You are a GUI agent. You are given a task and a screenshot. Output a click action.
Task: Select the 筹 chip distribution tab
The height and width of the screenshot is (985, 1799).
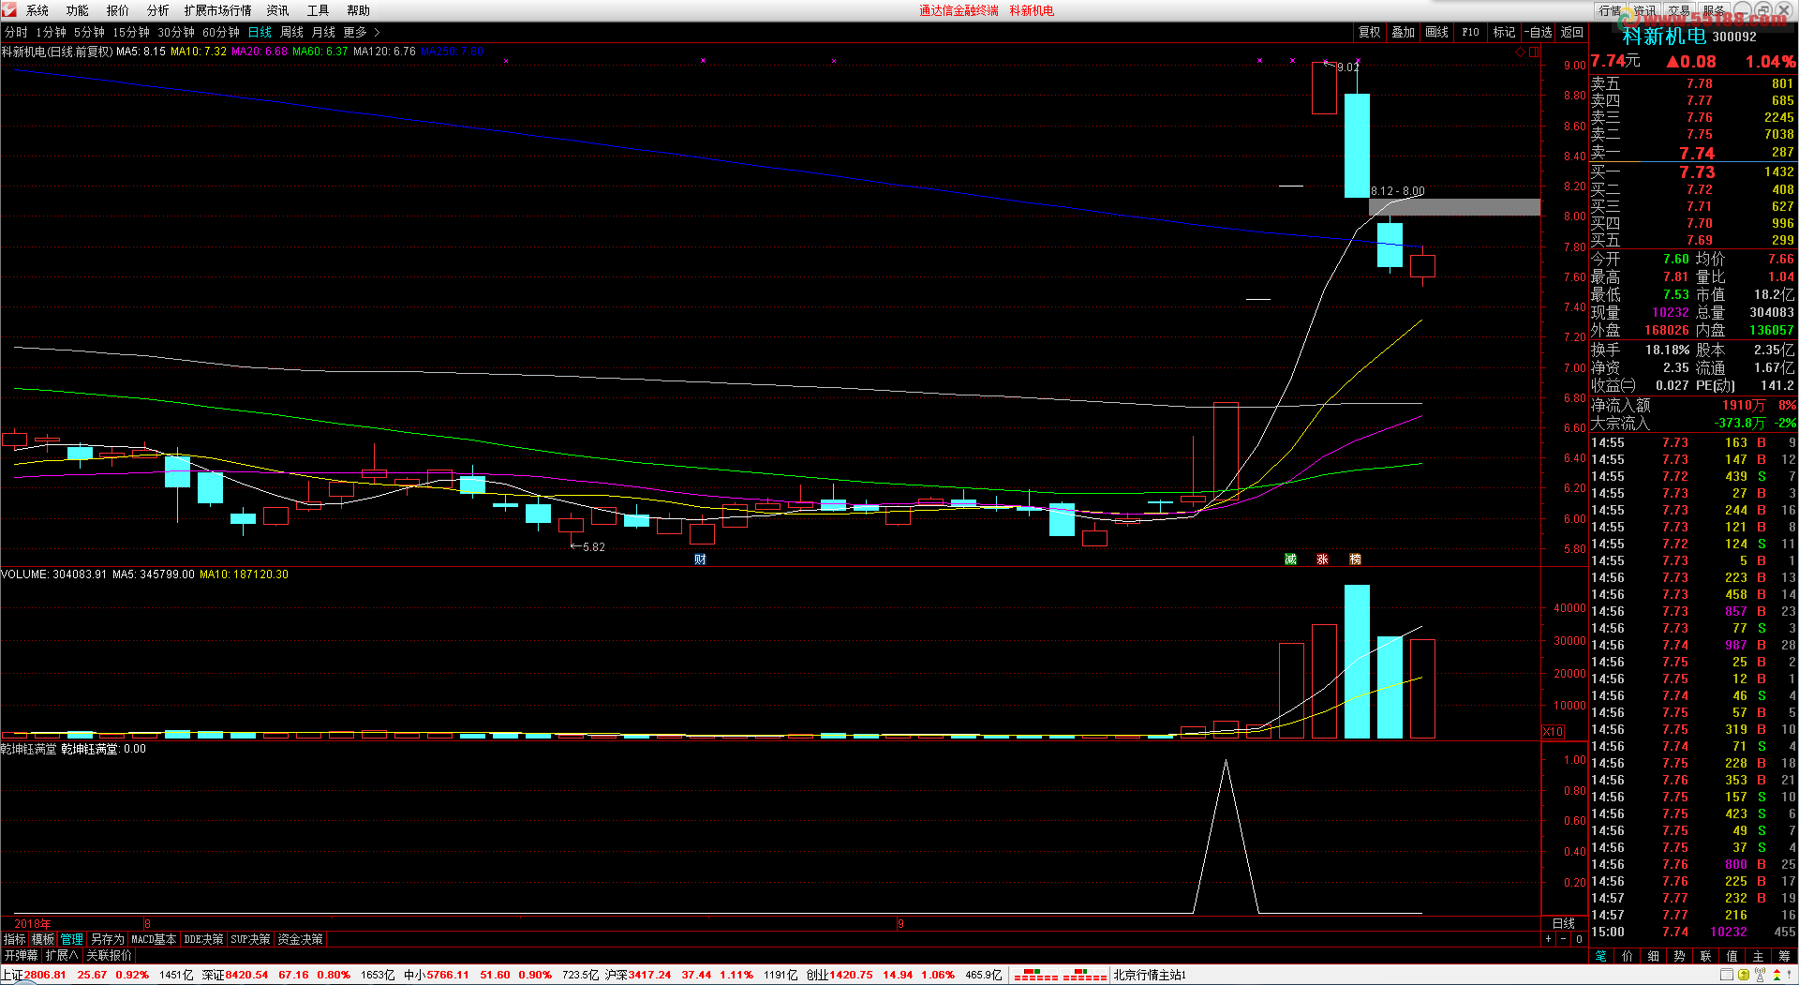pyautogui.click(x=1785, y=956)
